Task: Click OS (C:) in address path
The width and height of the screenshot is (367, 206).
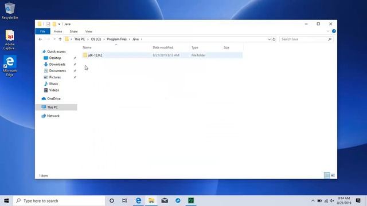Action: point(96,39)
